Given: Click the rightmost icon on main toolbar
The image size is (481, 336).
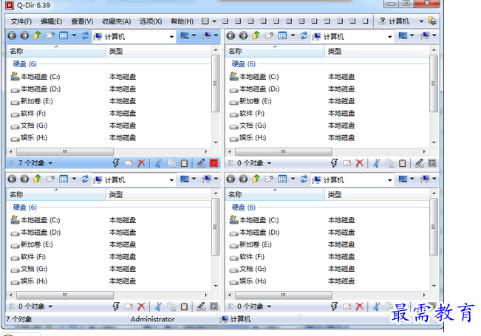Looking at the screenshot, I should [432, 21].
